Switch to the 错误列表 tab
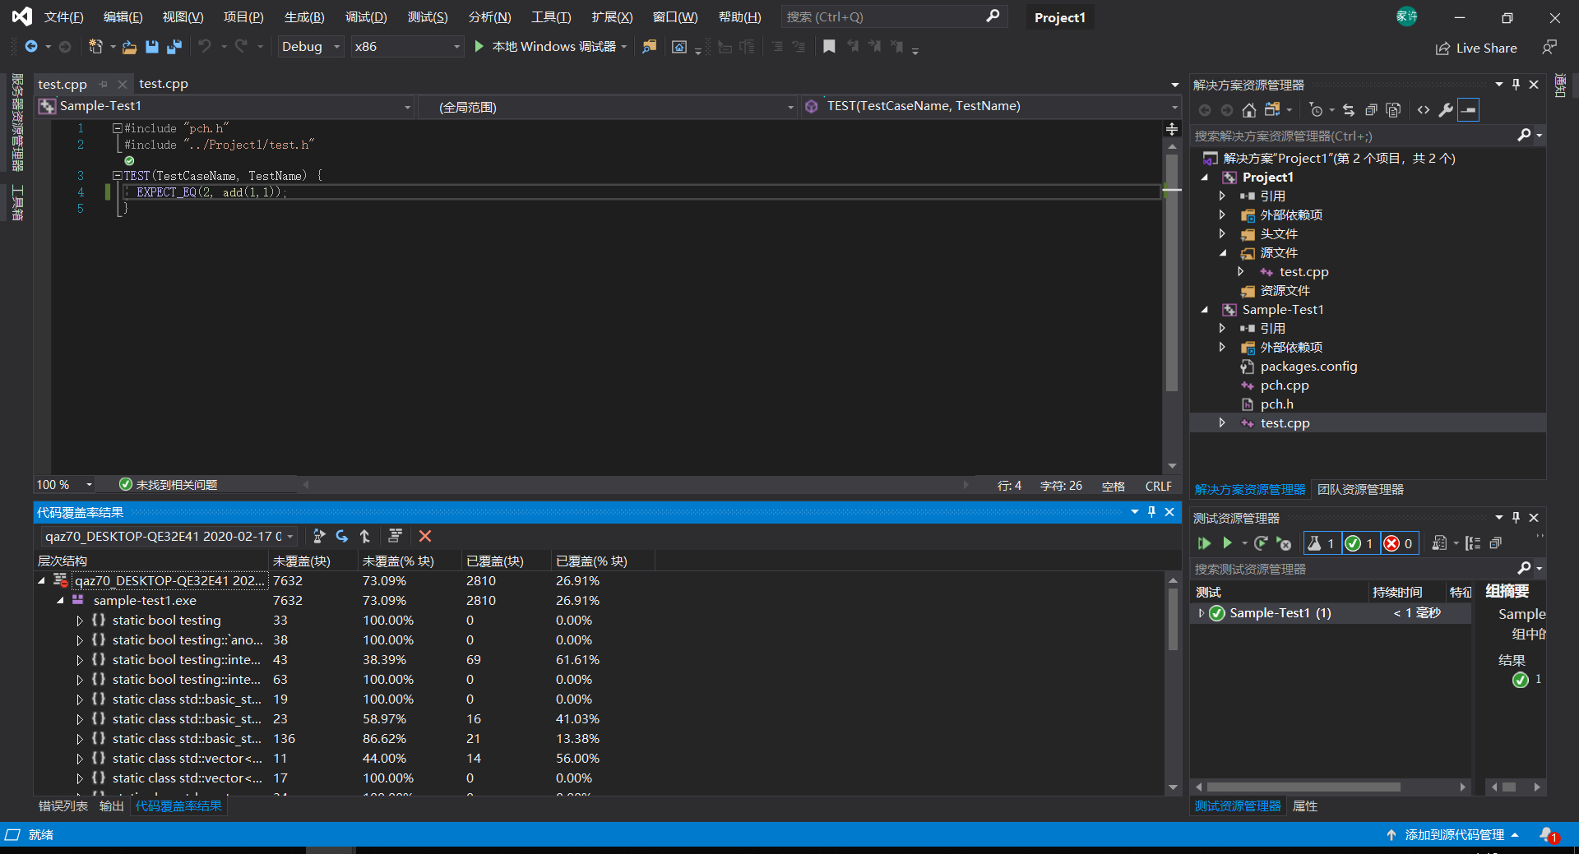 click(x=63, y=806)
